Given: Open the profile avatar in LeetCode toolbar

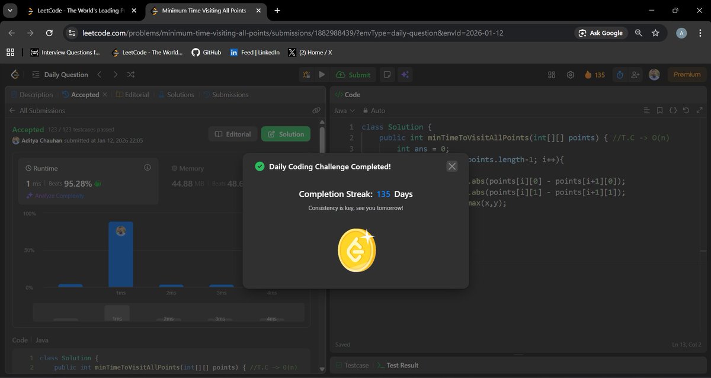Looking at the screenshot, I should pos(654,75).
